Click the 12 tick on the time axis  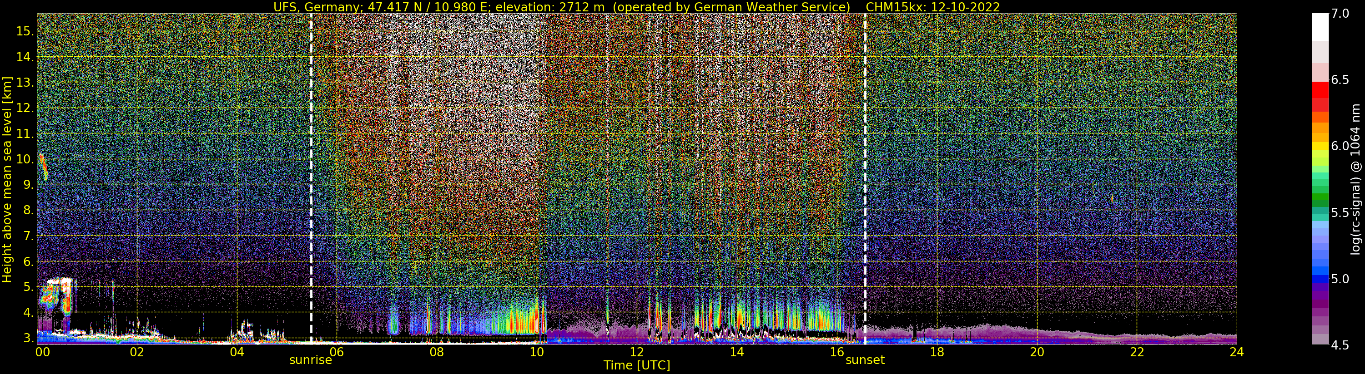click(x=636, y=352)
